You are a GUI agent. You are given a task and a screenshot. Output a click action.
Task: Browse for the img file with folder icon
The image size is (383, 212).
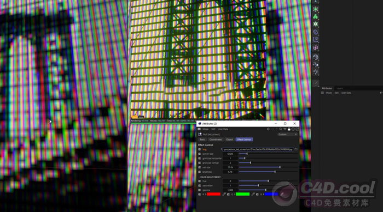click(296, 149)
